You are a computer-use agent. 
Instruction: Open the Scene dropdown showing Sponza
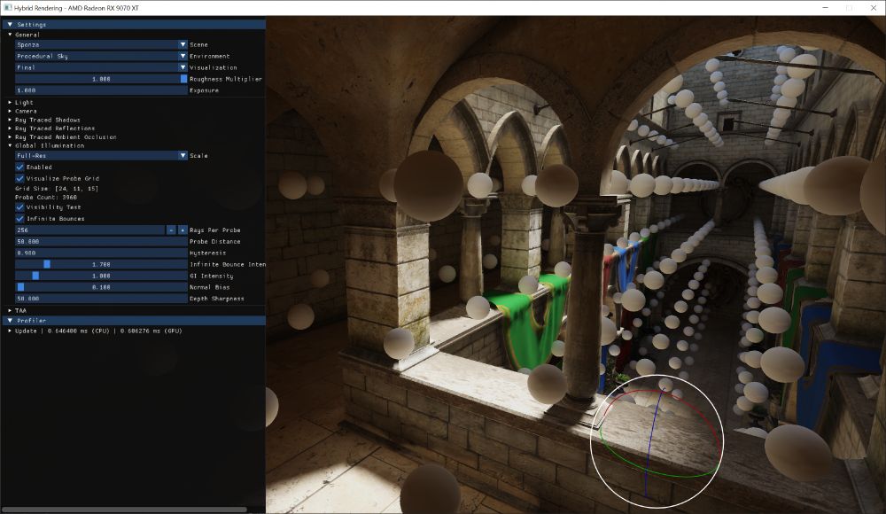[x=101, y=44]
